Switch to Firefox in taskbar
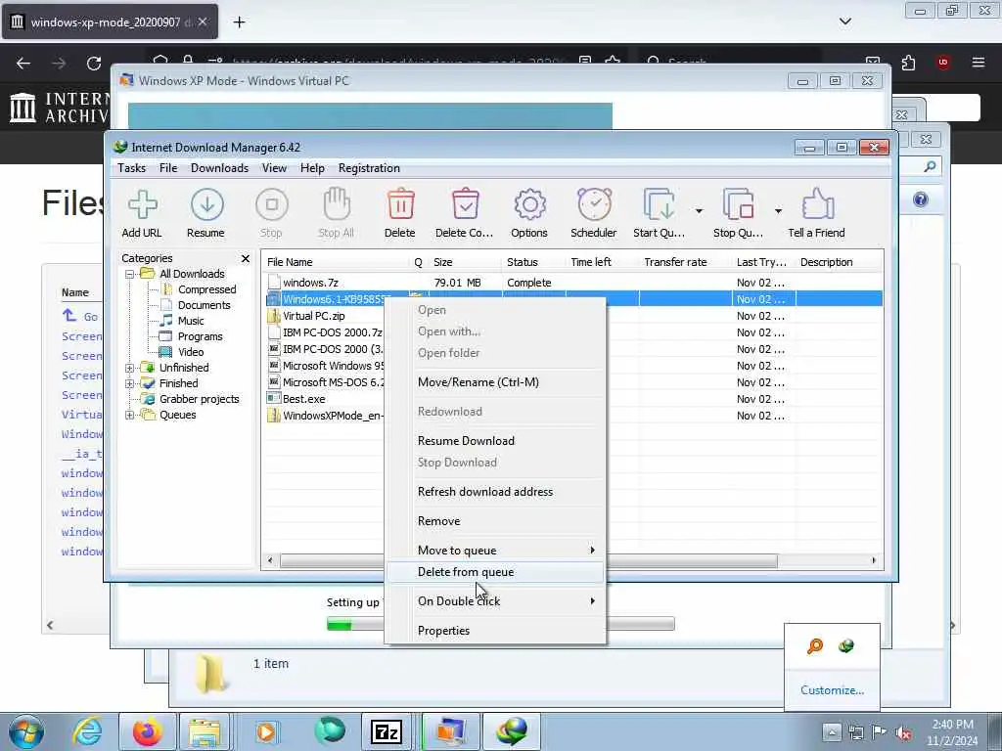 tap(147, 731)
